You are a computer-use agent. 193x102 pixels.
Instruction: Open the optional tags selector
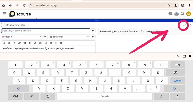[70, 37]
